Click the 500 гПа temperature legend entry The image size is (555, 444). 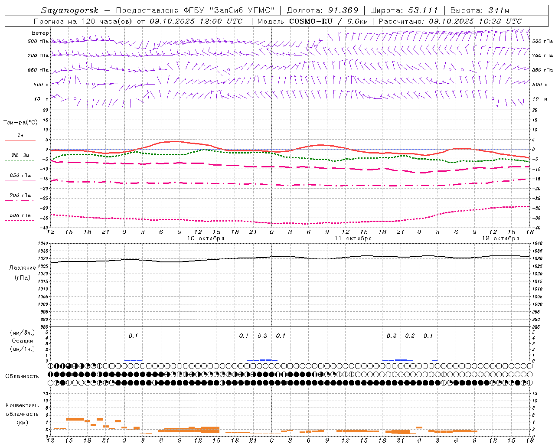(x=20, y=215)
